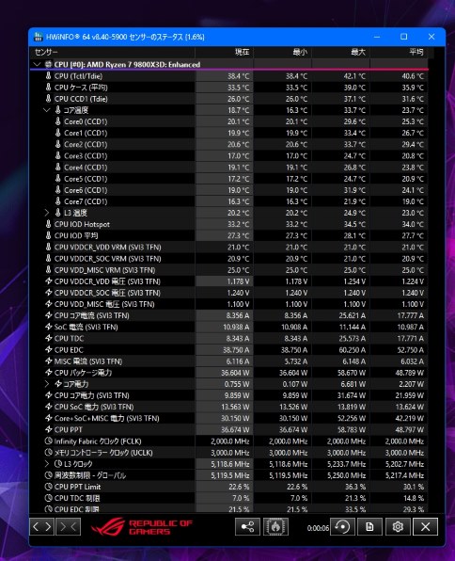455x561 pixels.
Task: Select the CPU EDC row
Action: coord(229,350)
